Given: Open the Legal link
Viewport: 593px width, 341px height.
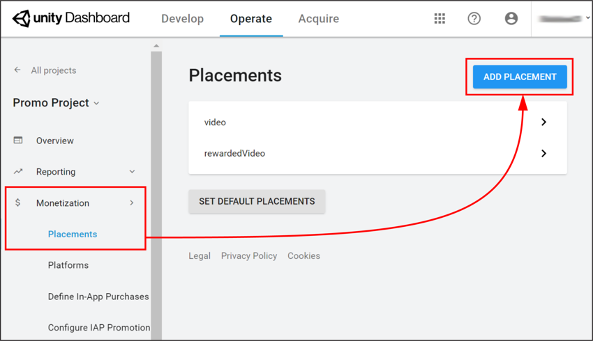Looking at the screenshot, I should tap(200, 256).
